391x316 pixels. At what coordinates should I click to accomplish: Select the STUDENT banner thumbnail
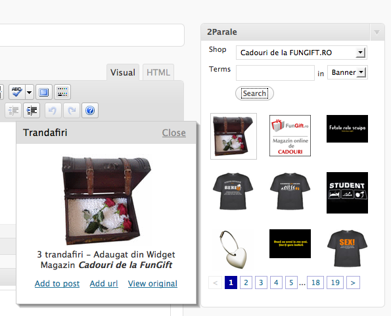coord(347,192)
